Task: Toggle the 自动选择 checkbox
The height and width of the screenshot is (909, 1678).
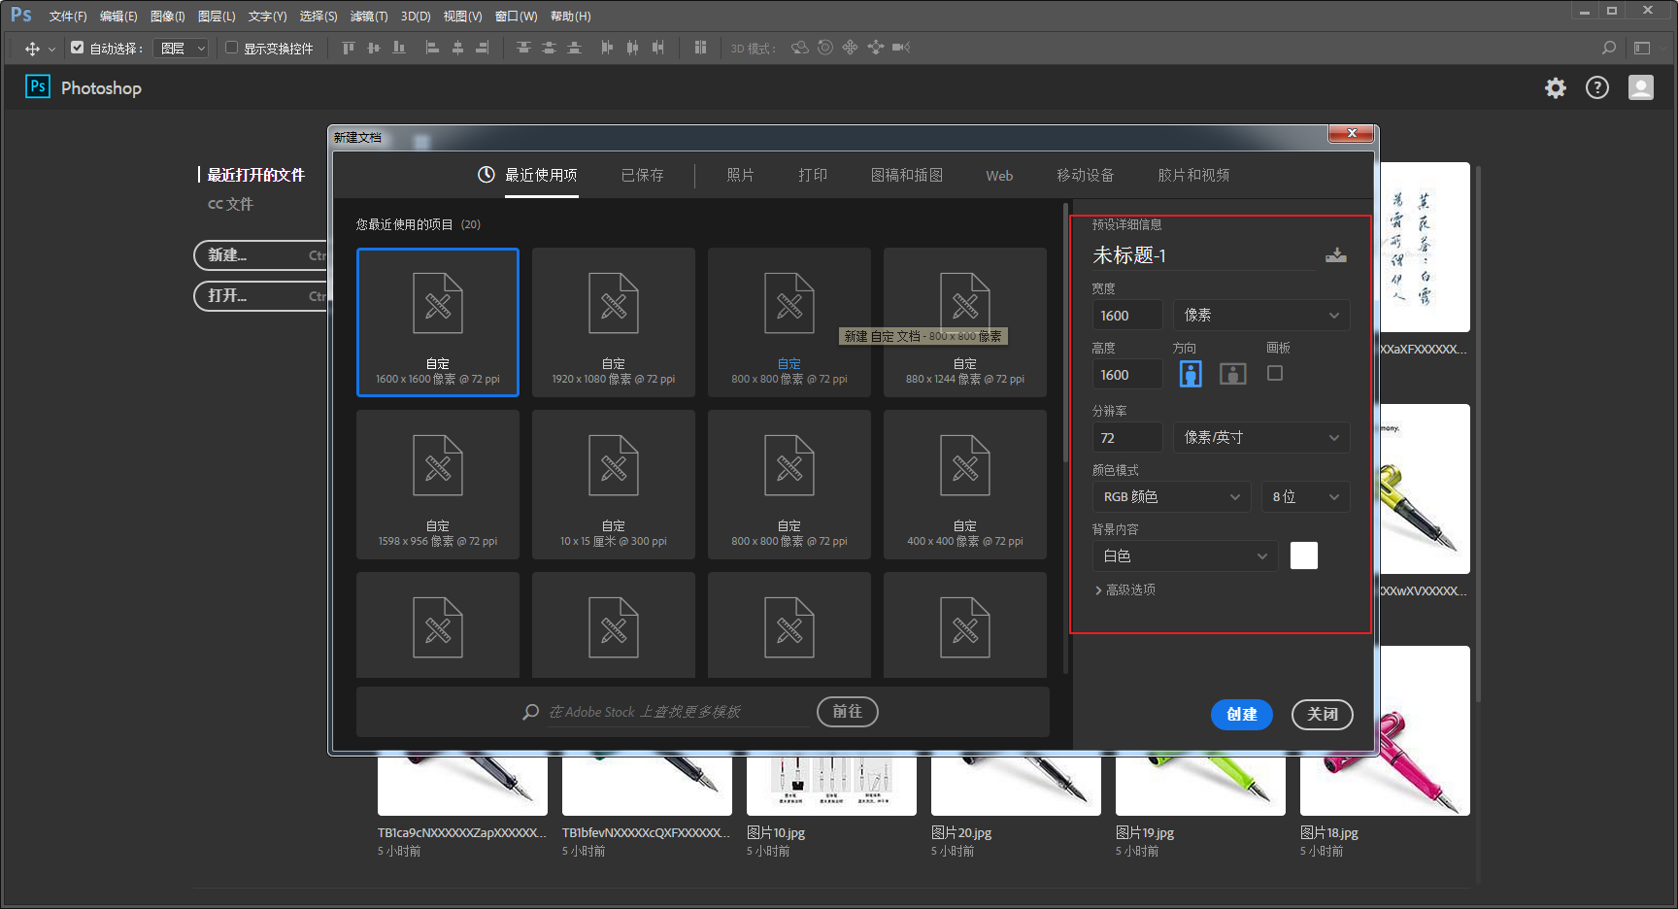Action: pos(78,48)
